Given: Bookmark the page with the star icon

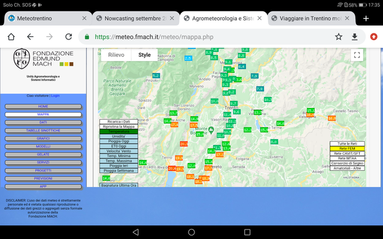Looking at the screenshot, I should pyautogui.click(x=339, y=37).
